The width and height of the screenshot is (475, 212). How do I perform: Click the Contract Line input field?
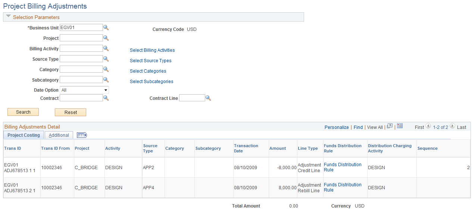192,98
